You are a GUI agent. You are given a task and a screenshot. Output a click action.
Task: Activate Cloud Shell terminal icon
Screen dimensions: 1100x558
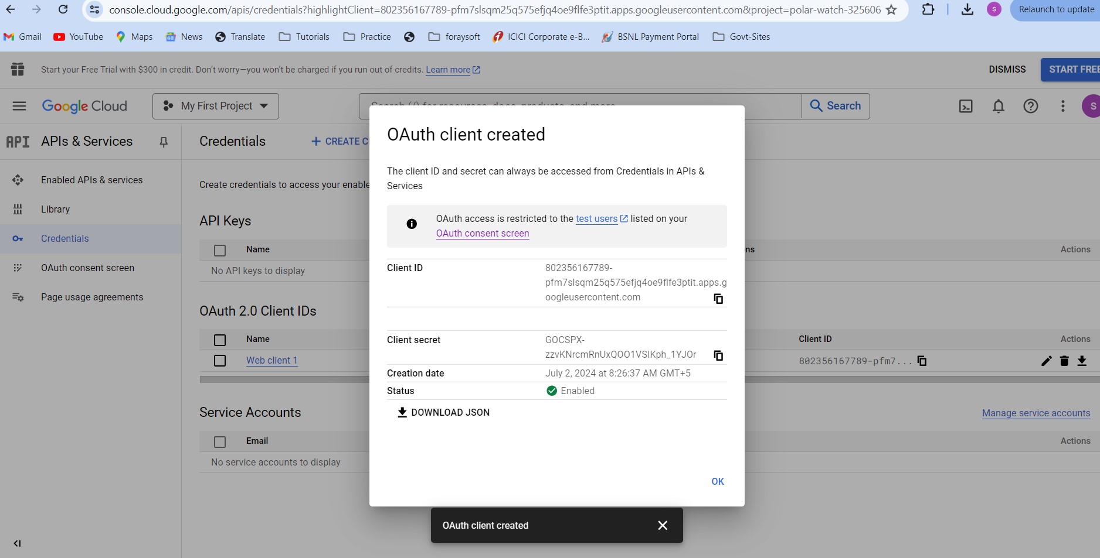pos(966,106)
